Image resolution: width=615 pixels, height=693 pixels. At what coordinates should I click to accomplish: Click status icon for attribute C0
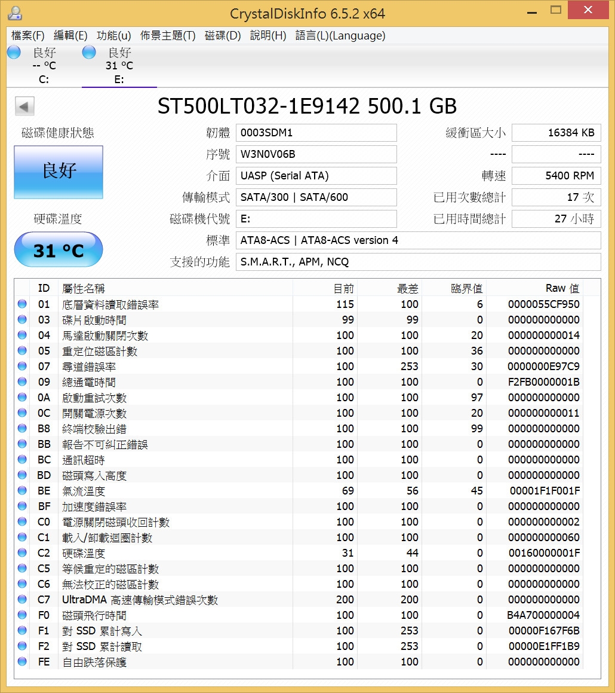click(22, 521)
